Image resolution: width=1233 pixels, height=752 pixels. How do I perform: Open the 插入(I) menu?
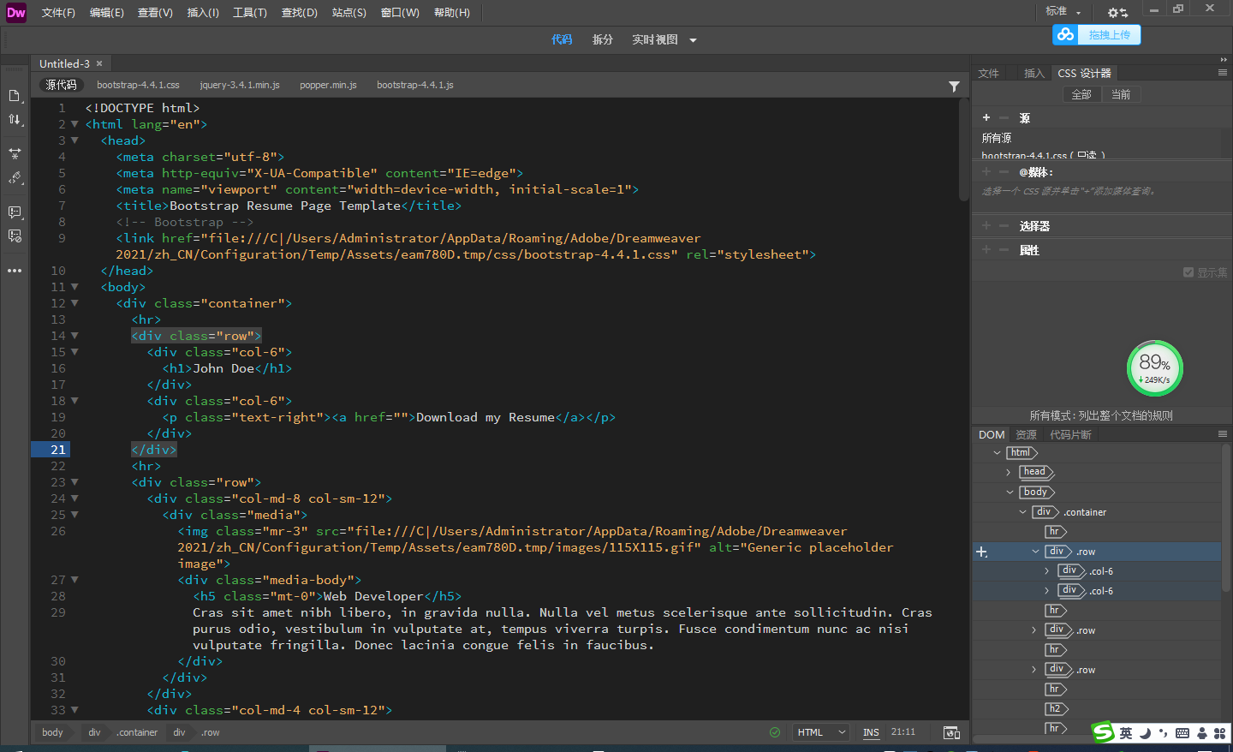click(203, 13)
